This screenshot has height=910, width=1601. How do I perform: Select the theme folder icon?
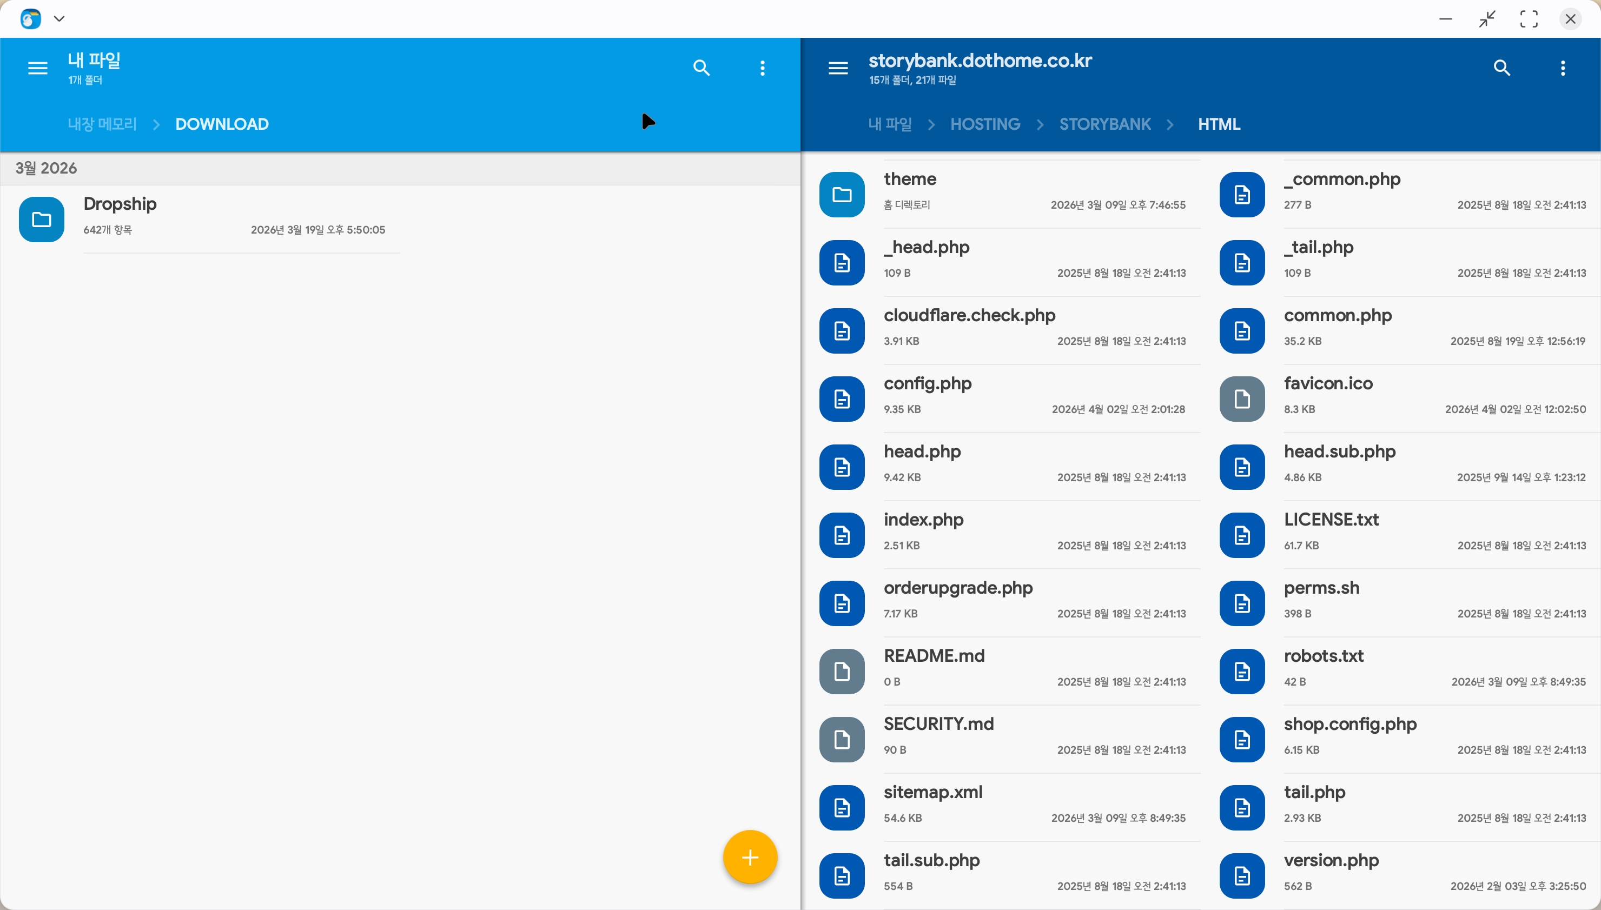(x=842, y=195)
